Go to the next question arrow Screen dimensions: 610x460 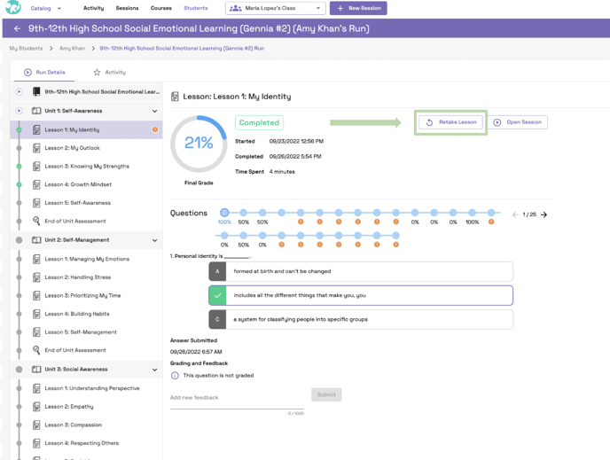[544, 214]
